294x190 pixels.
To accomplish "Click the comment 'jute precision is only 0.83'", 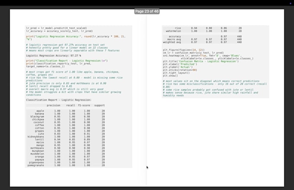I will pos(66,83).
